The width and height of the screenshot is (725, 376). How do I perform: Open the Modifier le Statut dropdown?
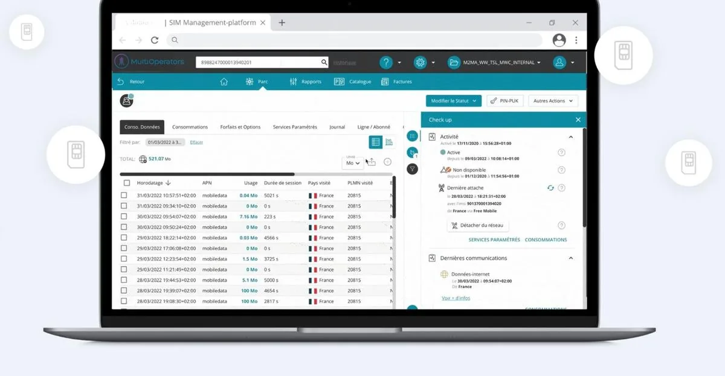454,101
